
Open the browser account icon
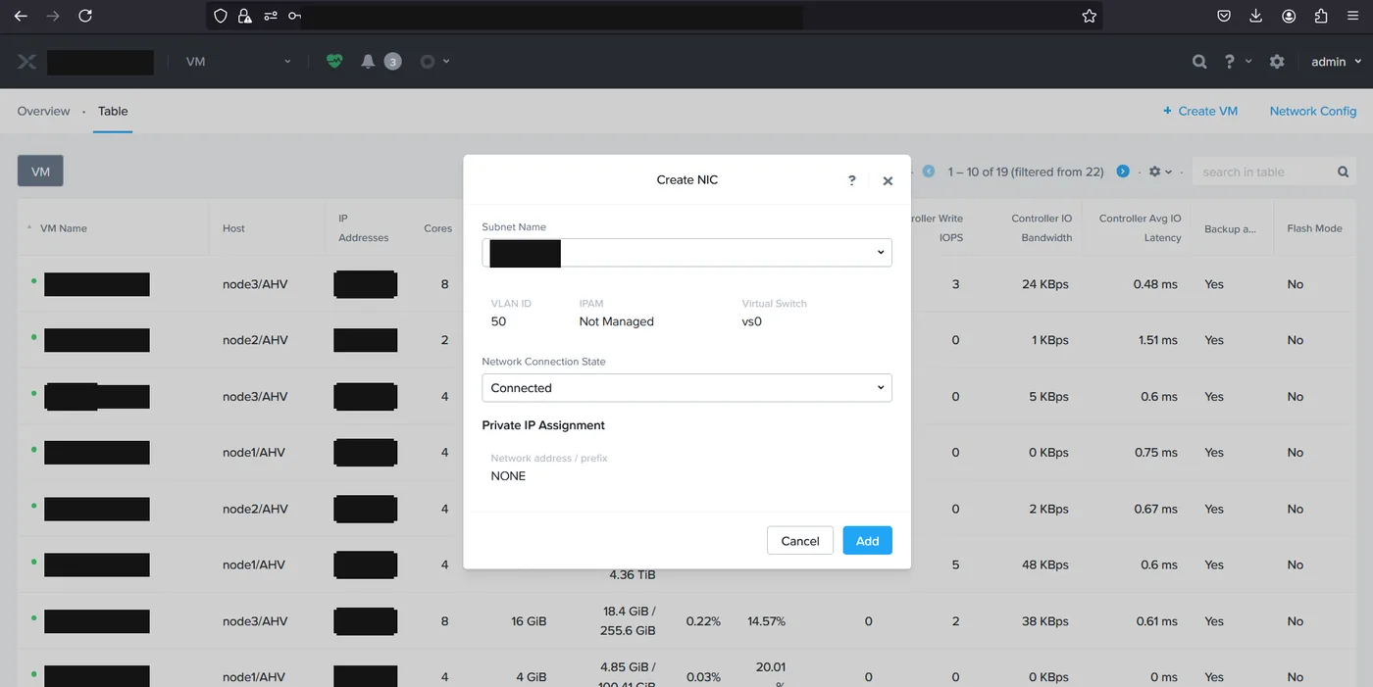click(1289, 16)
